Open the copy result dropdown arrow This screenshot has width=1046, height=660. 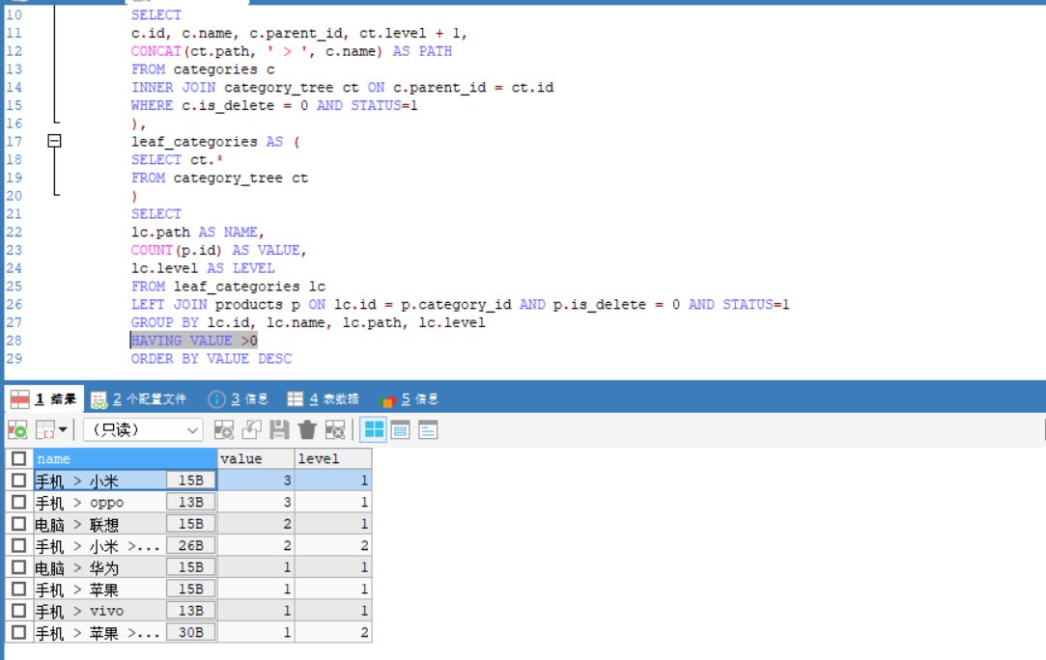[x=63, y=430]
